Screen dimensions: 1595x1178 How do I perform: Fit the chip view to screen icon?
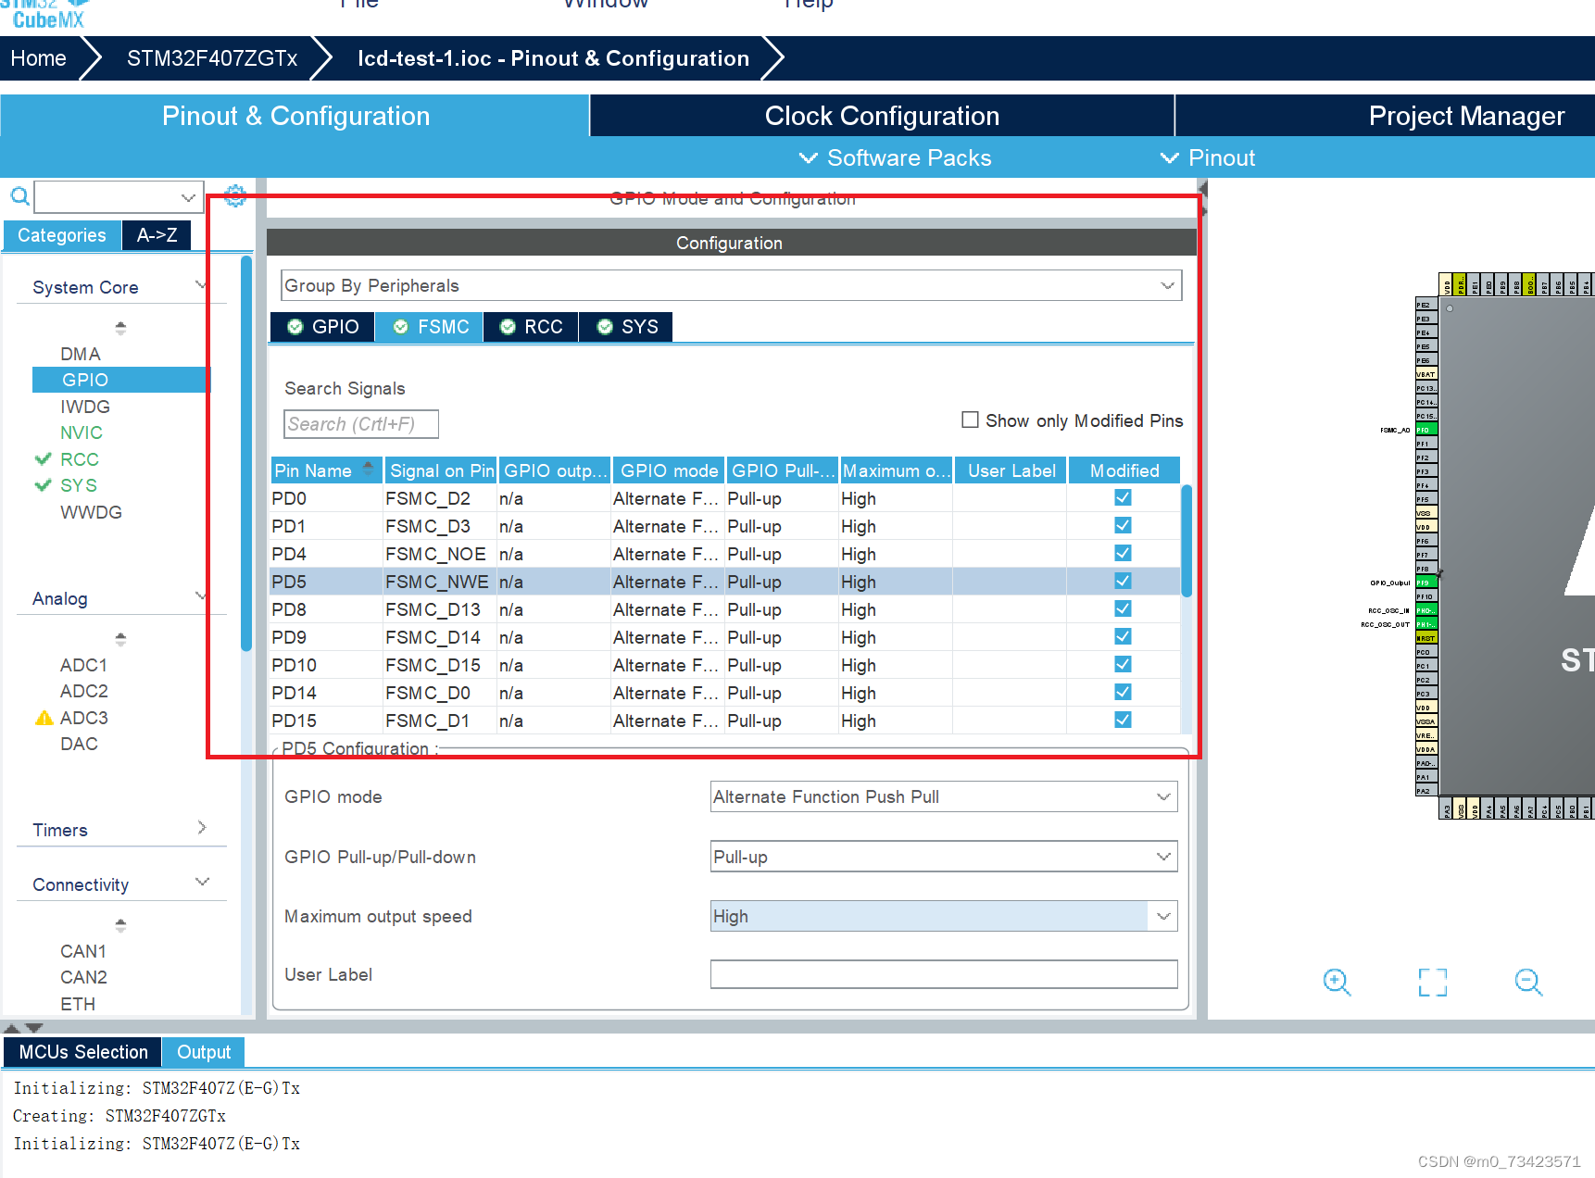[x=1433, y=982]
